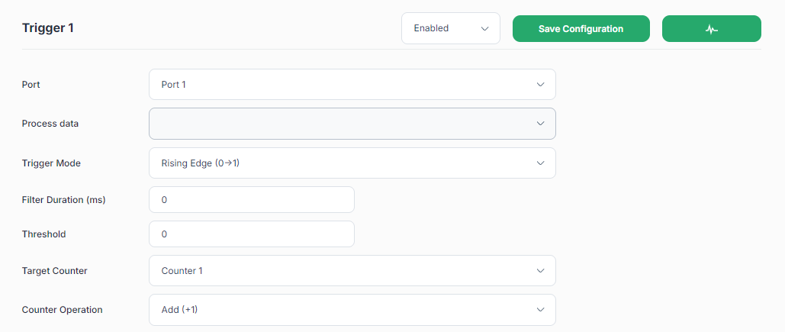This screenshot has width=785, height=332.
Task: Click the chevron in Counter Operation field
Action: pos(540,310)
